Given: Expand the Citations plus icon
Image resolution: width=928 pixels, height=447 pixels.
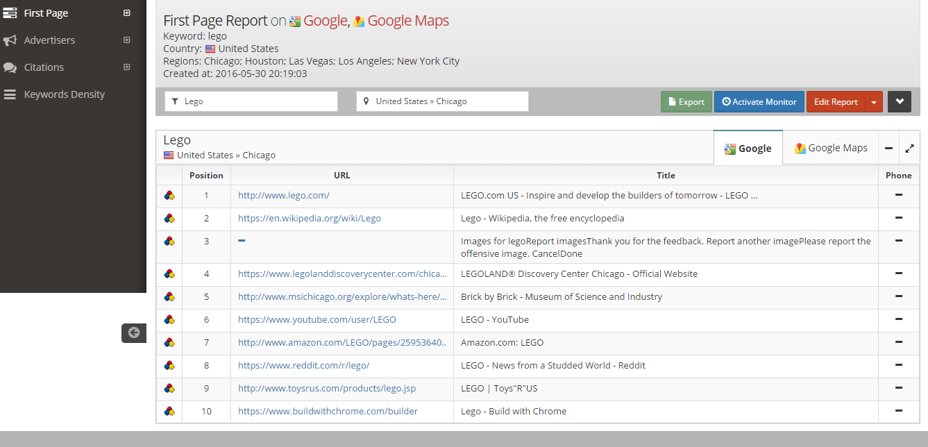Looking at the screenshot, I should click(126, 67).
